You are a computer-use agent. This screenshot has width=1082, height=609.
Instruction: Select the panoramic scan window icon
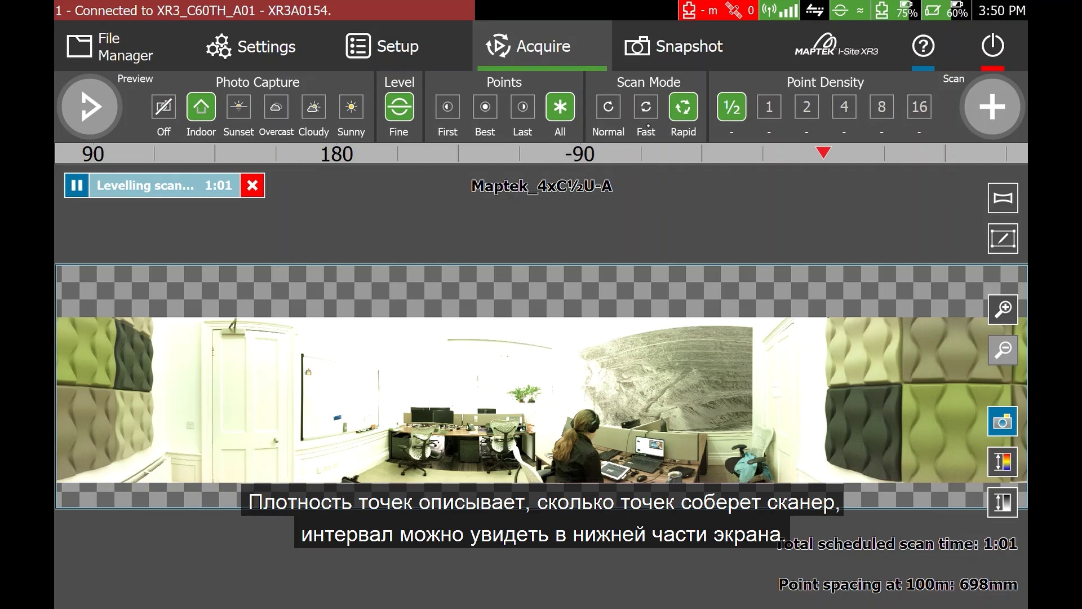(1003, 198)
